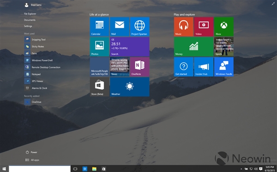277x172 pixels.
Task: Open the Store (Beta) tile
Action: [x=99, y=87]
